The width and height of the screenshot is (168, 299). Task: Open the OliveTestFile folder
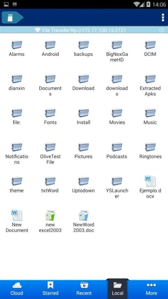[x=50, y=153]
